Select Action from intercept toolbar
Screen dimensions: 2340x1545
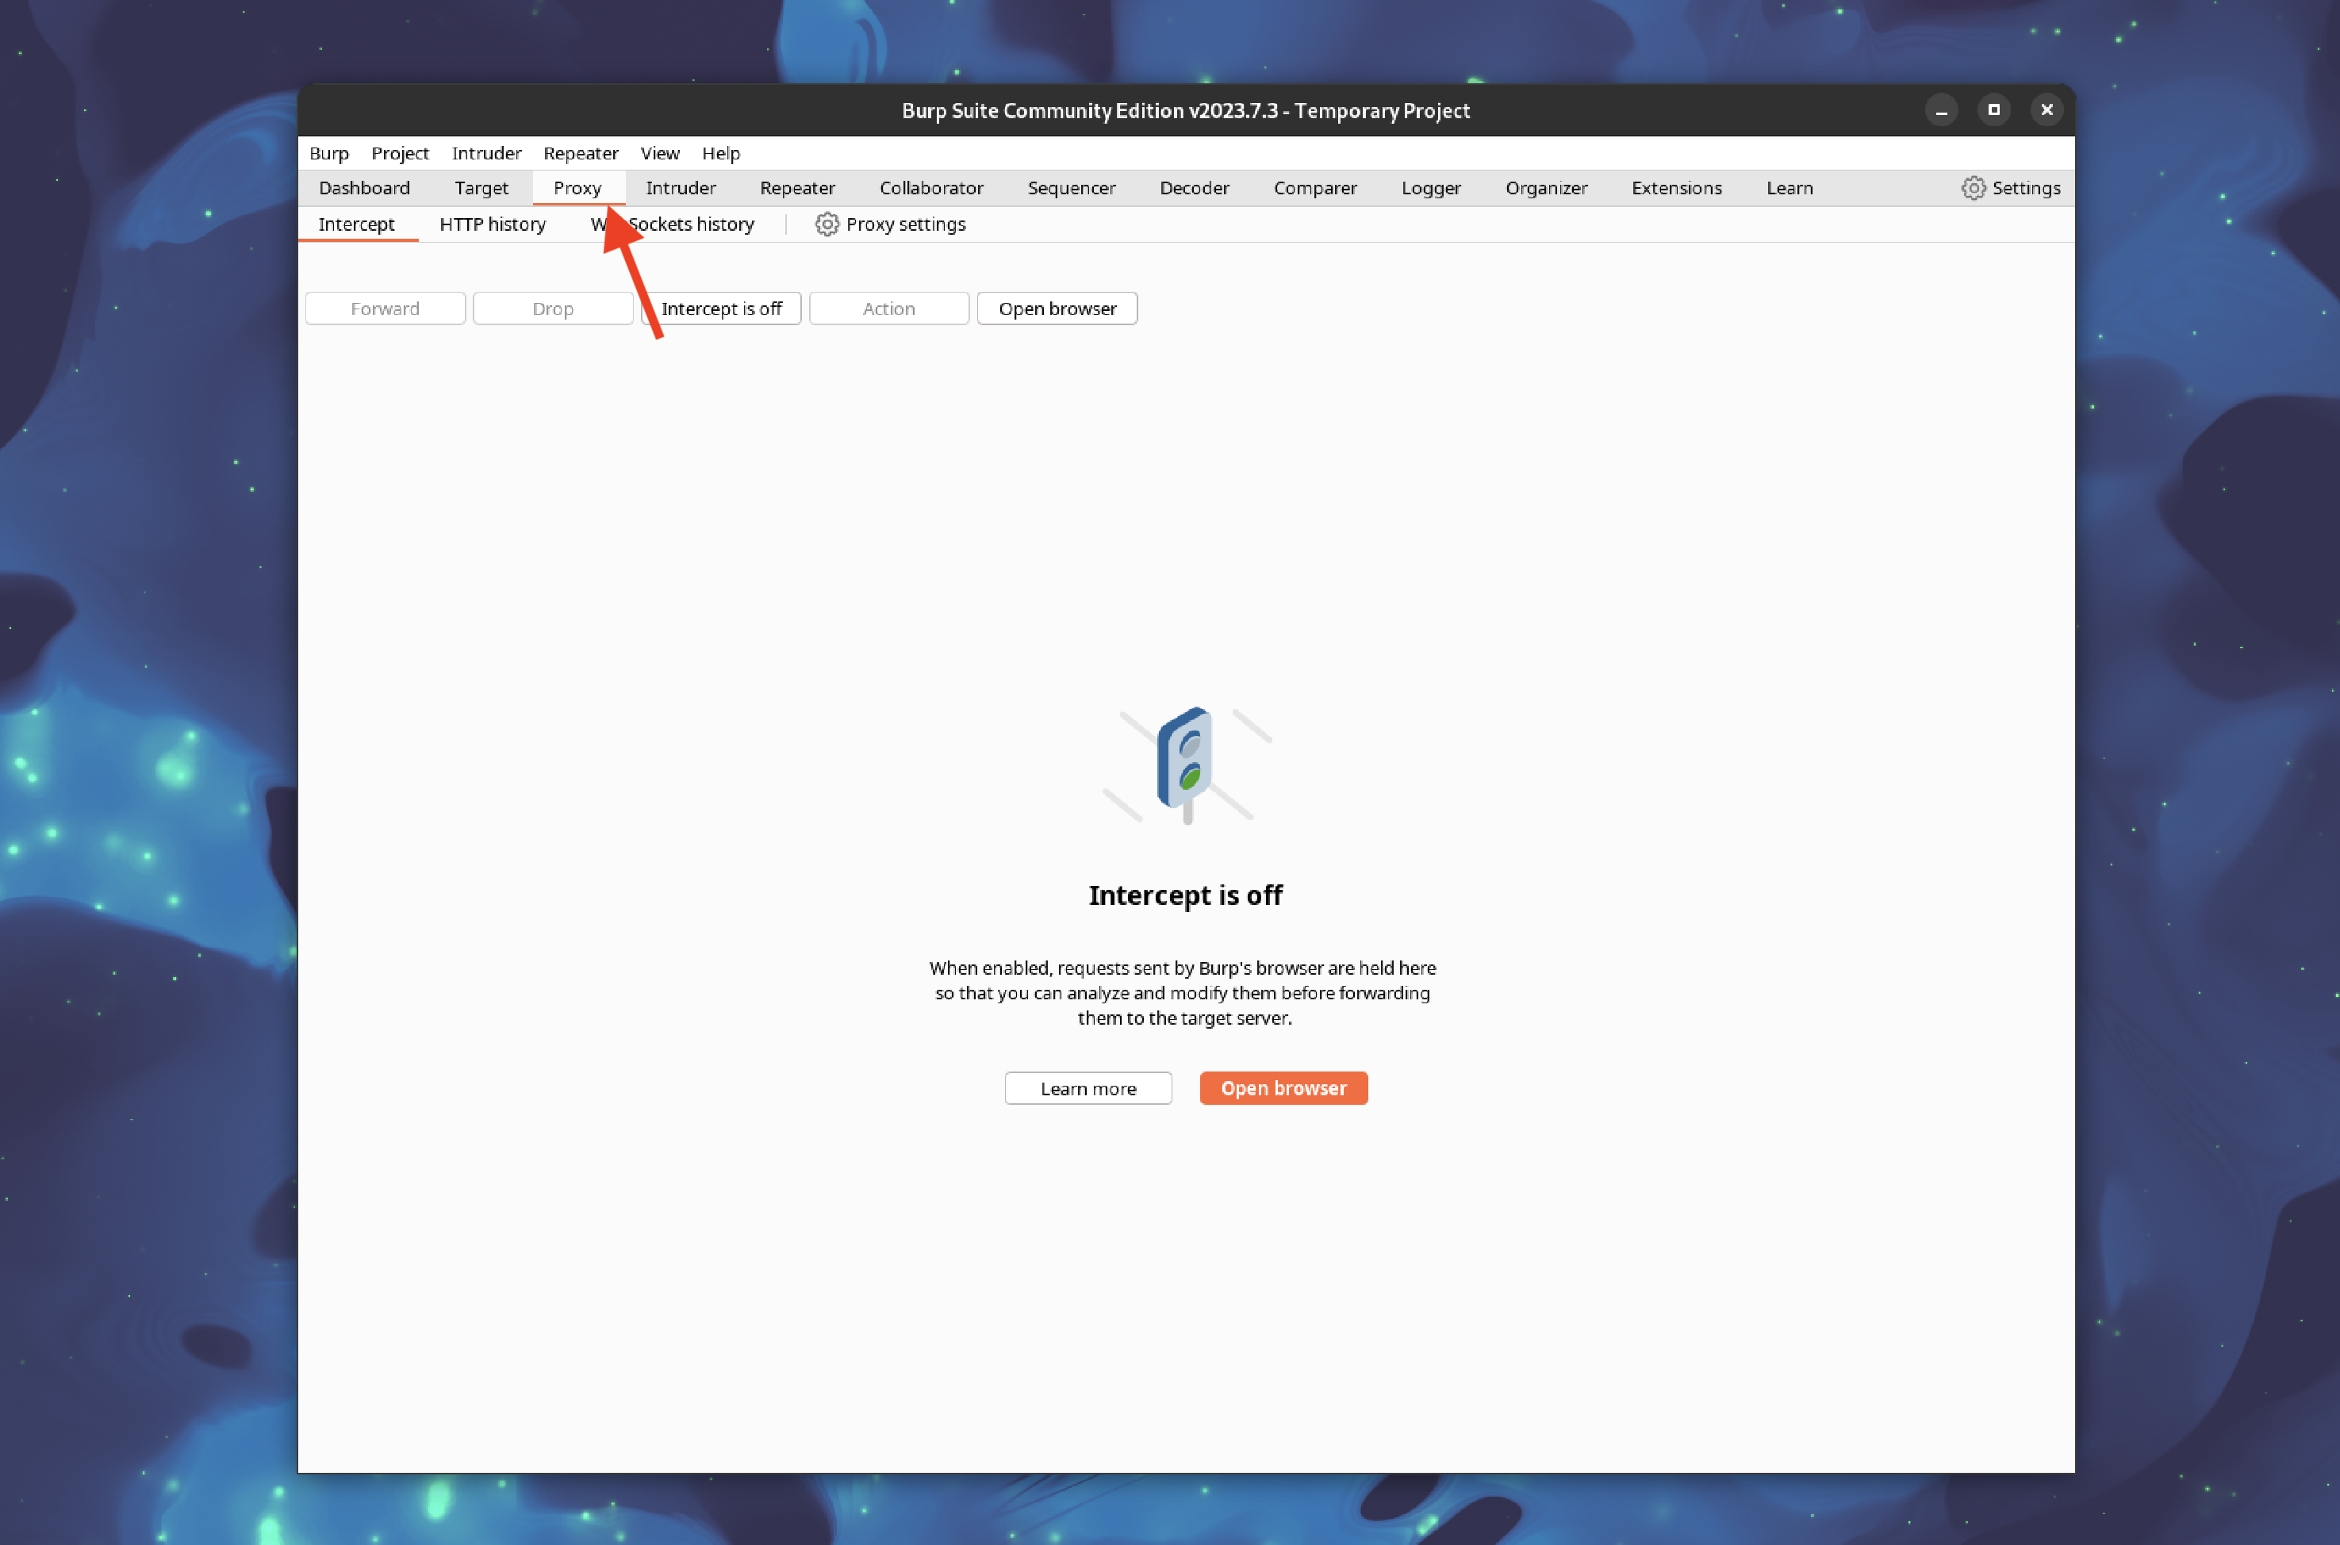[888, 309]
